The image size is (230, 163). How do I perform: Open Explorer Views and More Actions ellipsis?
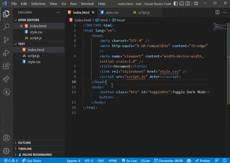(x=58, y=12)
